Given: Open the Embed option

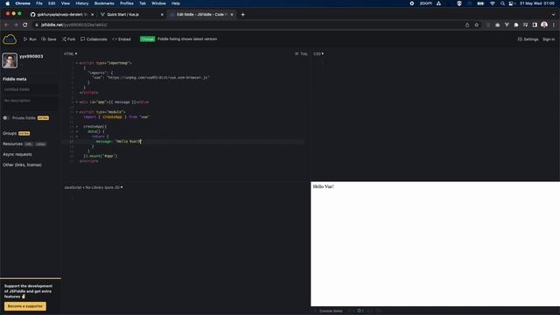Looking at the screenshot, I should pyautogui.click(x=122, y=39).
